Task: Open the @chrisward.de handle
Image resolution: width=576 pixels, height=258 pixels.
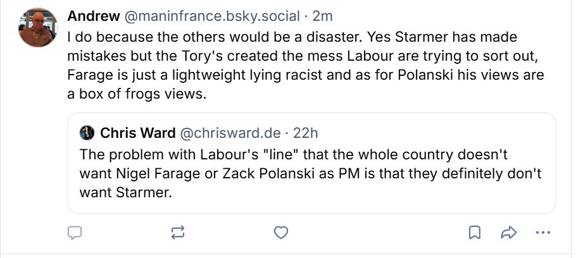Action: click(x=231, y=133)
